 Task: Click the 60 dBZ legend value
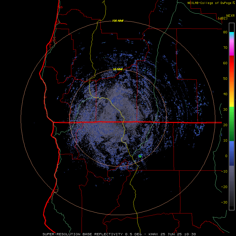pos(225,63)
